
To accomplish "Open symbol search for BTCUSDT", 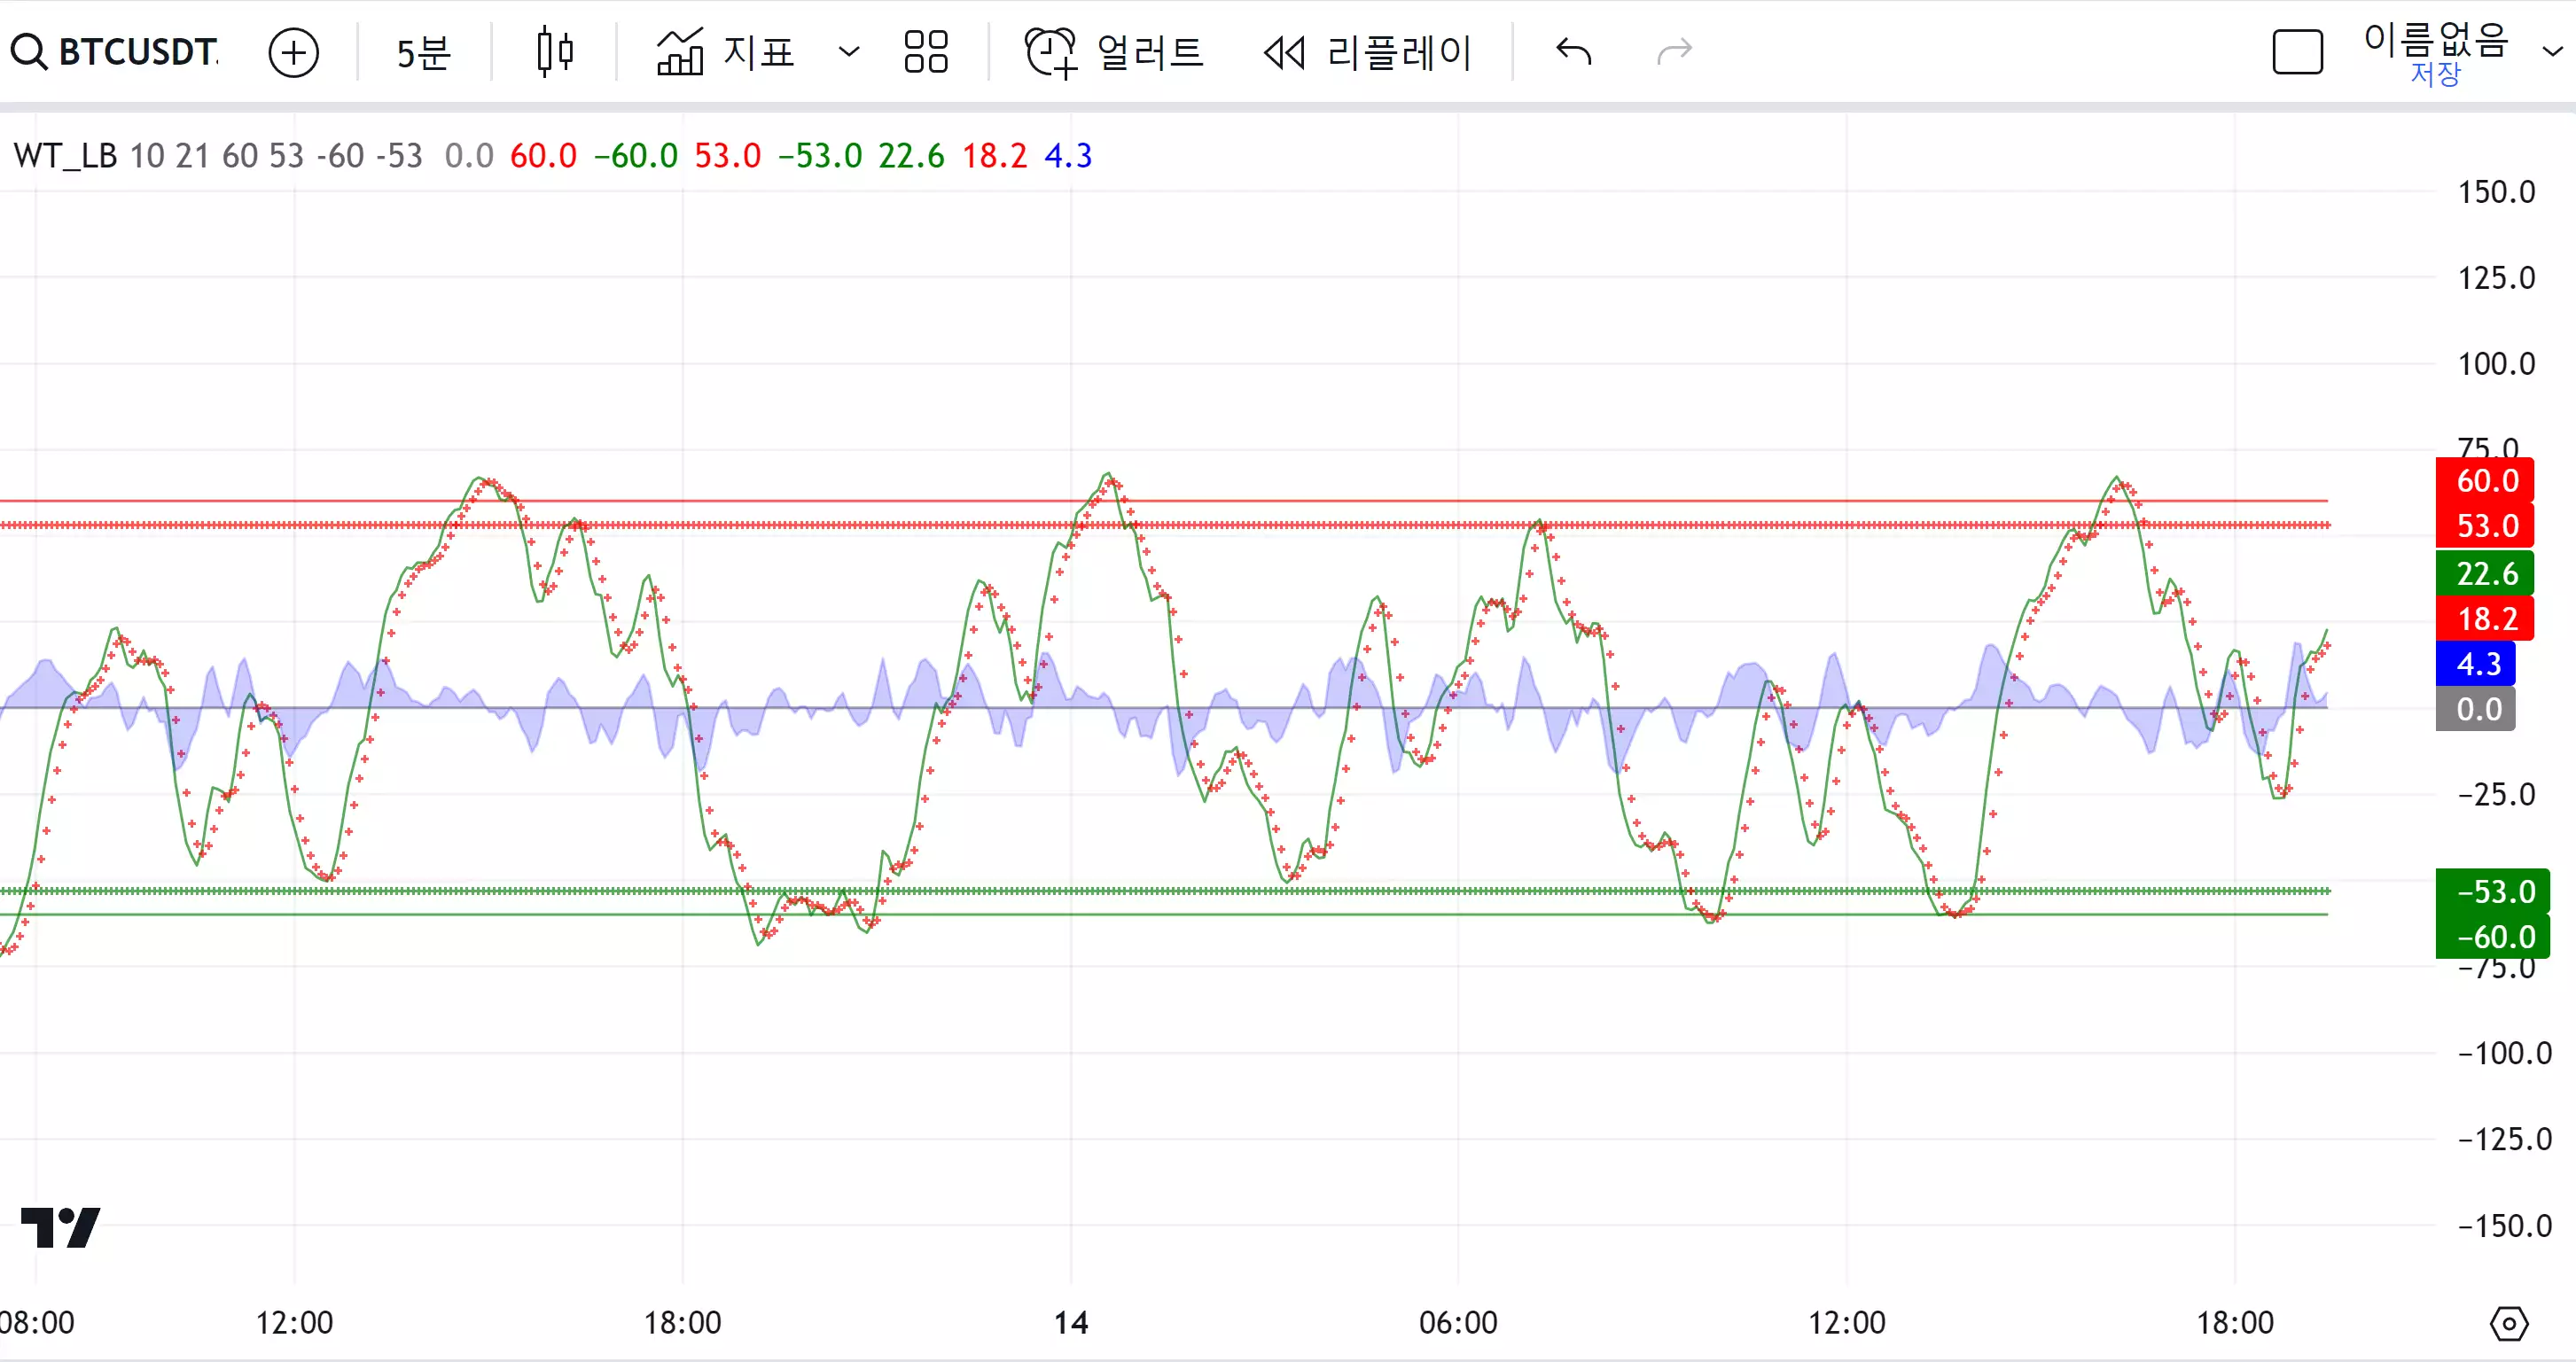I will tap(115, 52).
